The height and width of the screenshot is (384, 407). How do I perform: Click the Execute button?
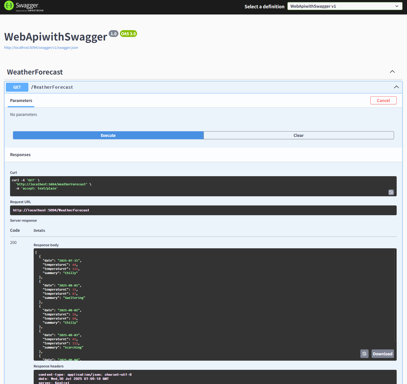point(108,135)
